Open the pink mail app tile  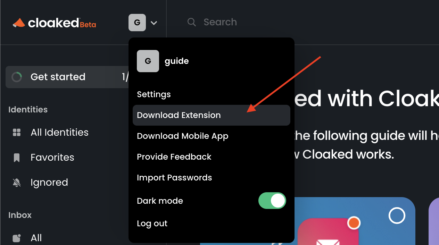(328, 231)
